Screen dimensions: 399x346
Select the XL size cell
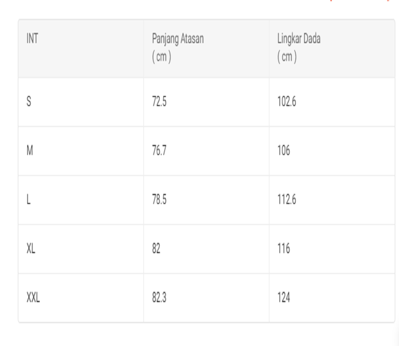tap(31, 249)
